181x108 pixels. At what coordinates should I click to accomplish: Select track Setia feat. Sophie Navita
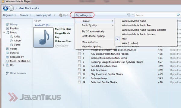coord(104,82)
